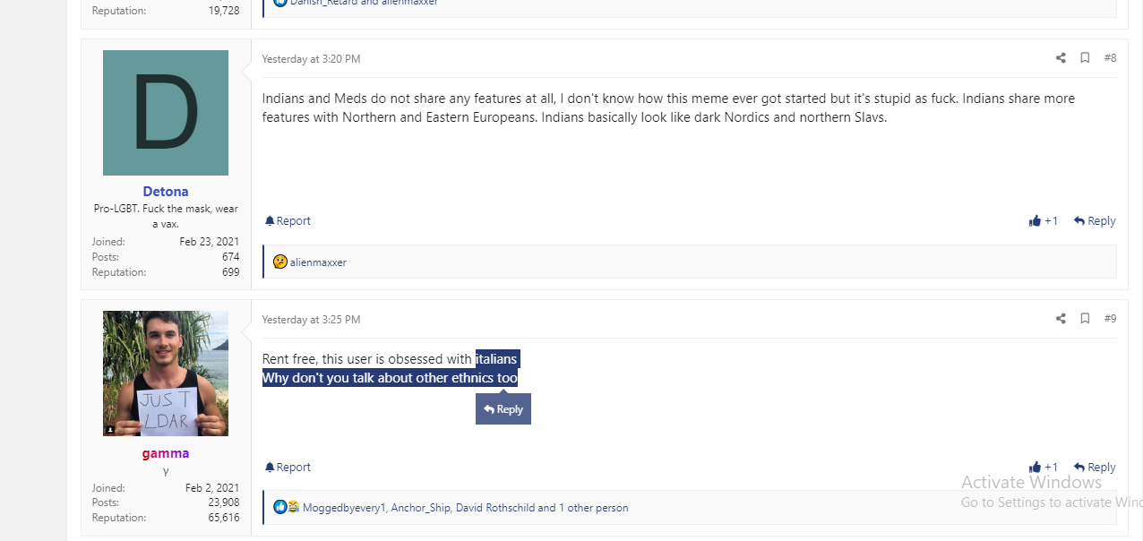This screenshot has height=541, width=1143.
Task: Click gamma's avatar photo
Action: [166, 374]
